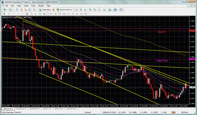
Task: Choose the vertical line drawing tool
Action: click(x=14, y=14)
